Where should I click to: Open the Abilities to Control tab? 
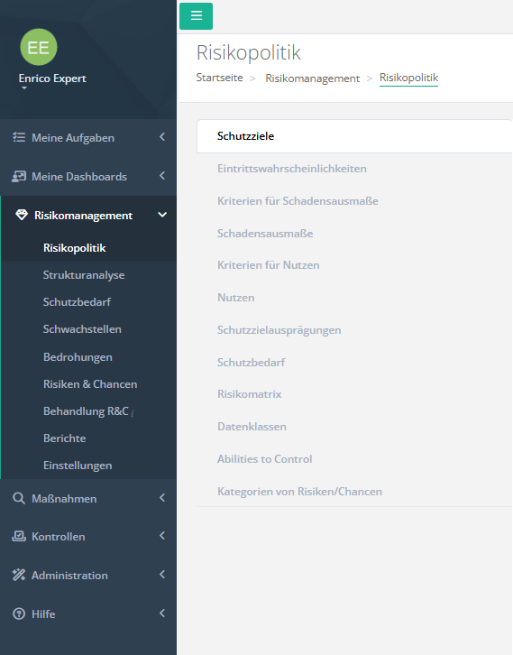coord(265,459)
